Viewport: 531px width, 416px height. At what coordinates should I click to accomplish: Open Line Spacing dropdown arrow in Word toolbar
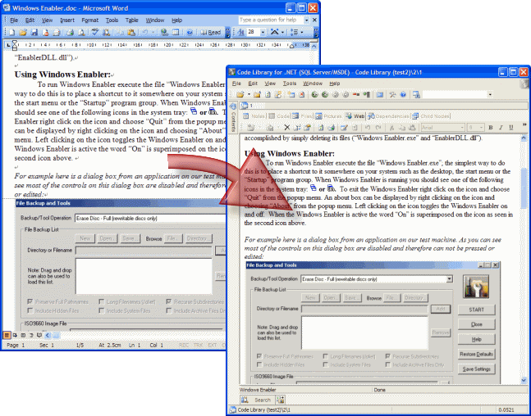(x=302, y=33)
